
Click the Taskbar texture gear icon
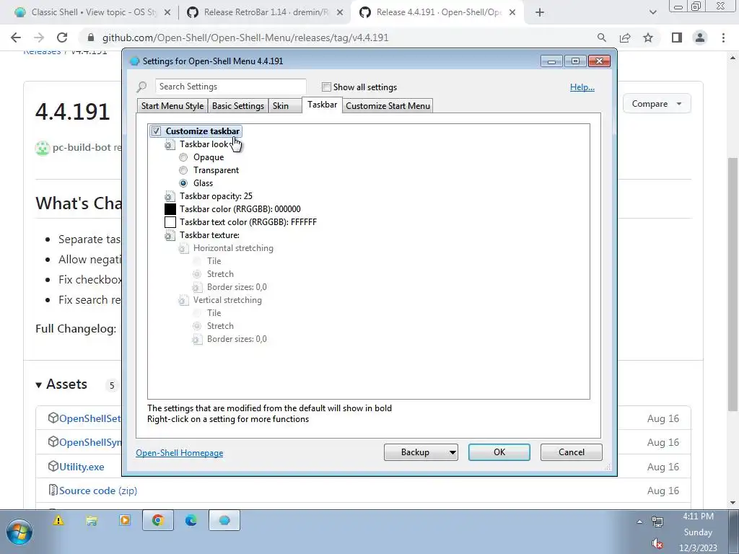pyautogui.click(x=170, y=235)
